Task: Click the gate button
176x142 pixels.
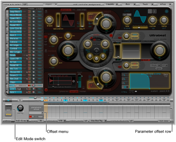Action: coord(159,68)
